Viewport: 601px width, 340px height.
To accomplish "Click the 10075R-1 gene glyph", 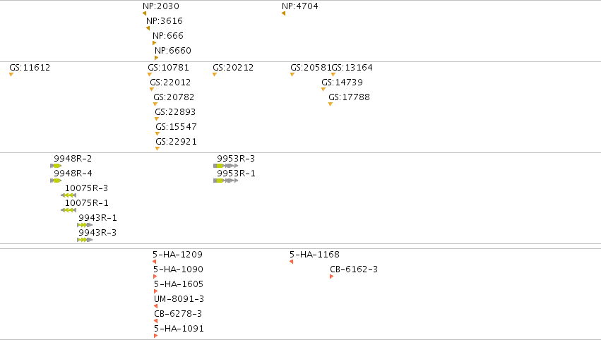I will click(x=69, y=210).
